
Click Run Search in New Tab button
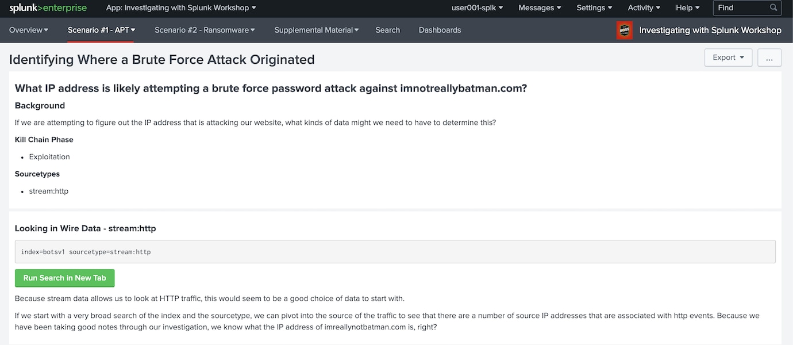tap(65, 278)
